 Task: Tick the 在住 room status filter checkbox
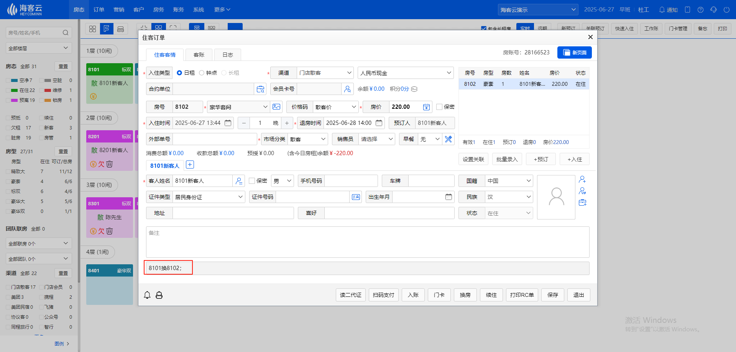click(x=8, y=90)
